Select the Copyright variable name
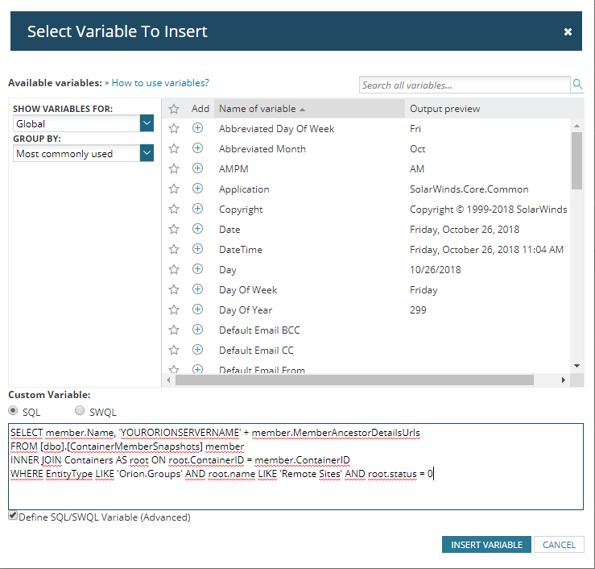Viewport: 595px width, 569px height. pyautogui.click(x=241, y=210)
